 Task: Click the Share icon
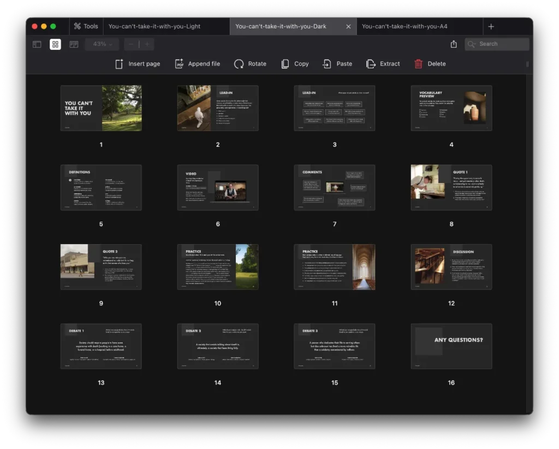pos(454,44)
